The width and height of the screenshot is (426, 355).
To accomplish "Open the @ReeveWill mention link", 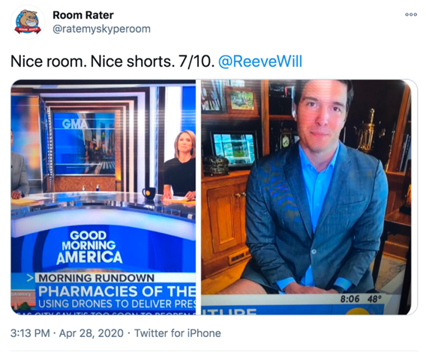I will [x=260, y=61].
